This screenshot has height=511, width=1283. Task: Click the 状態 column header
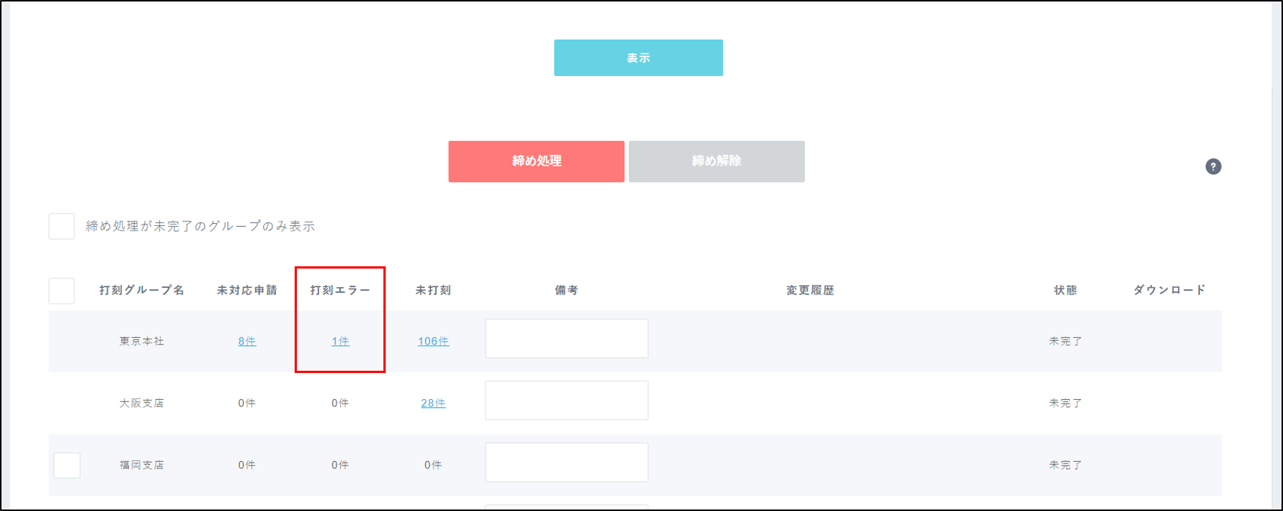click(x=1065, y=290)
